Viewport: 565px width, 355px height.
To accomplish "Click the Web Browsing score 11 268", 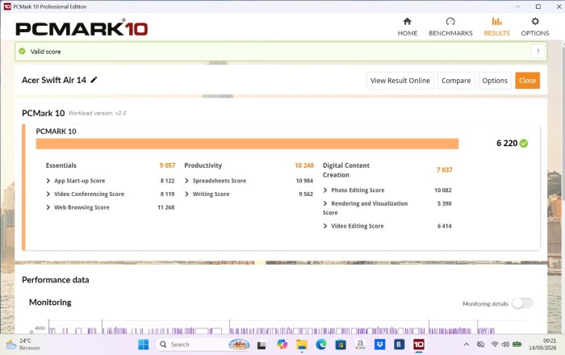I will (165, 207).
